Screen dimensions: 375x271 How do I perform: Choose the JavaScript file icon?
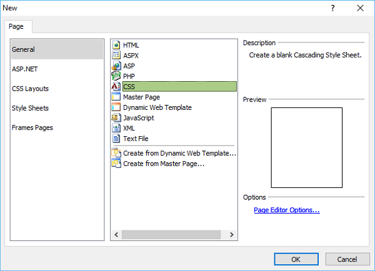[x=116, y=117]
